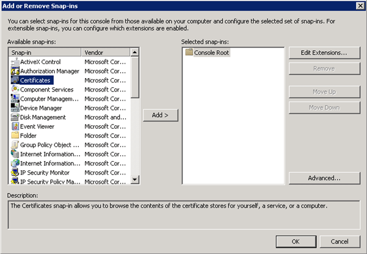The height and width of the screenshot is (254, 367).
Task: Click the Folder snap-in icon
Action: click(x=15, y=136)
